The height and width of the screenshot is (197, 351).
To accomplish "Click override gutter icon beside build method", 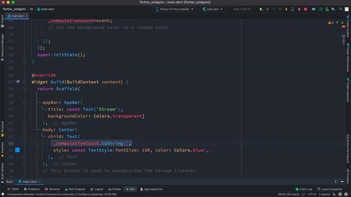I will (18, 82).
